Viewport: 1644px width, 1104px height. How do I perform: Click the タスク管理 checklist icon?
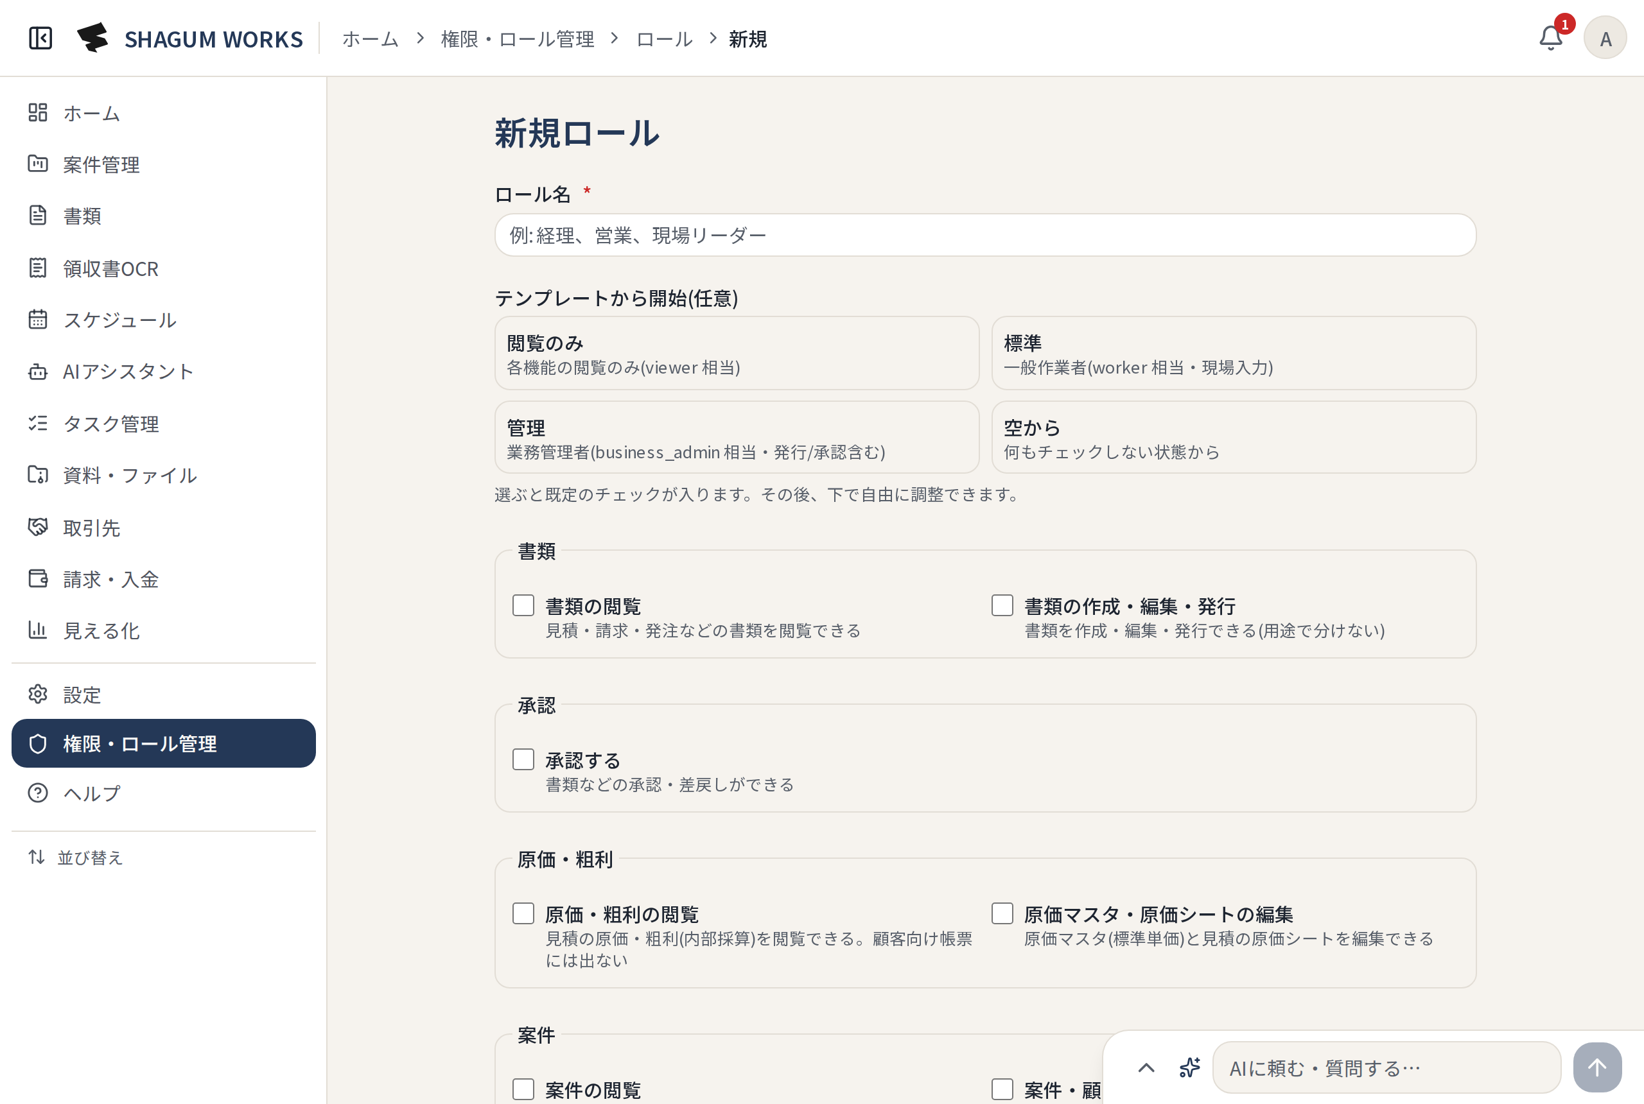[x=38, y=423]
